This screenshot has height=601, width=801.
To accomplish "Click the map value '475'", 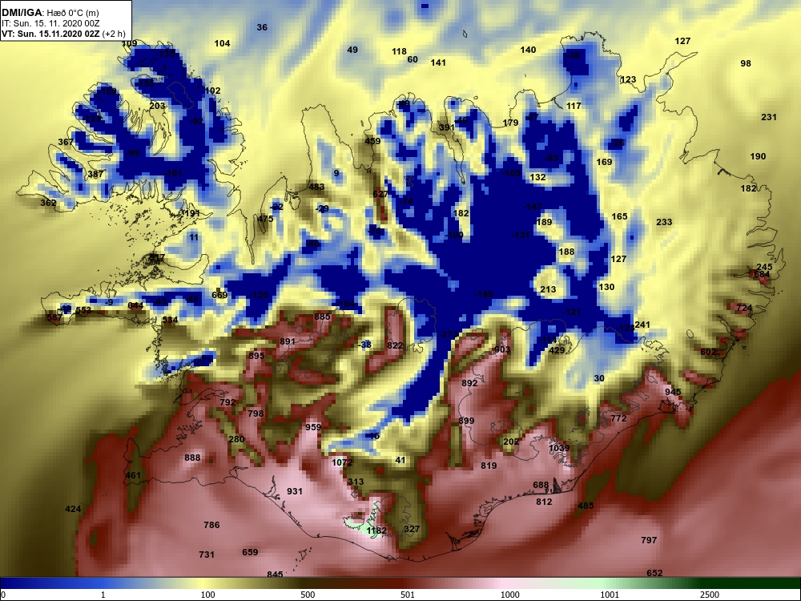I will coord(265,218).
